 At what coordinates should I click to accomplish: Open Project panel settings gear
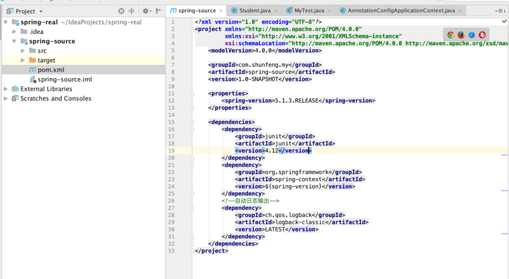(x=146, y=11)
